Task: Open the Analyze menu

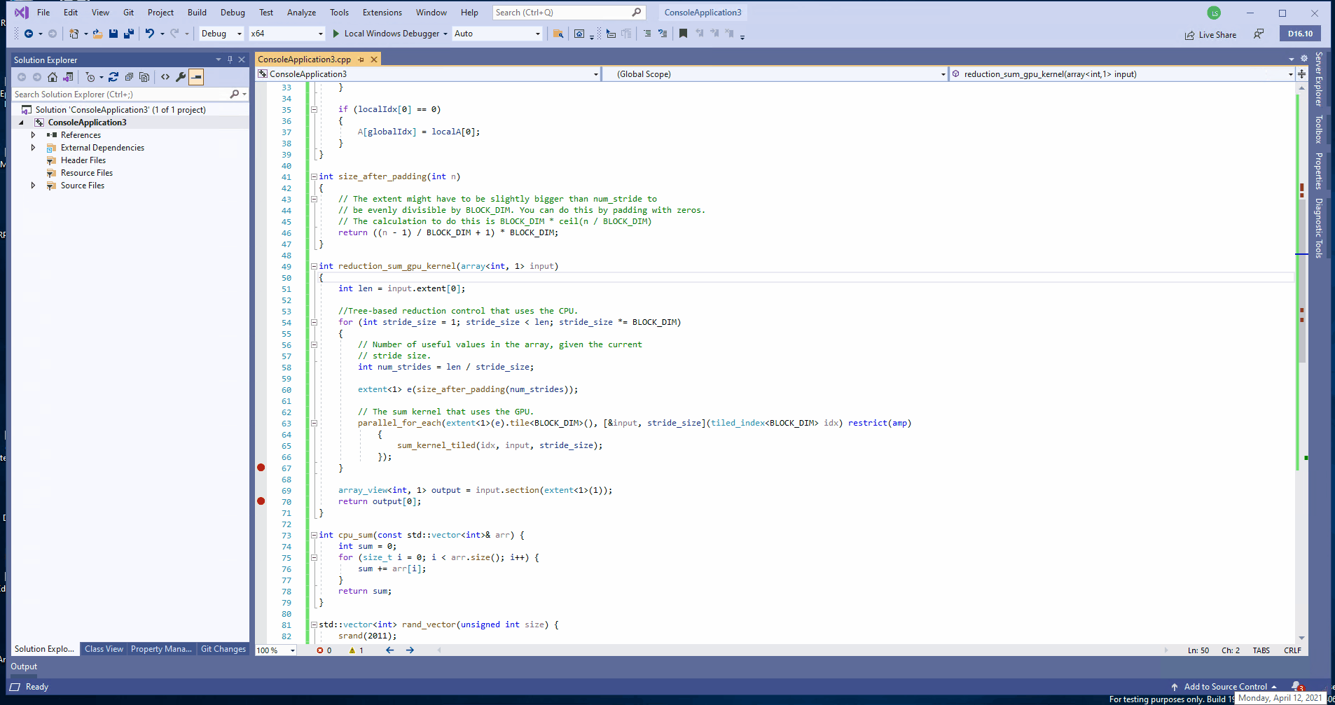Action: (x=301, y=12)
